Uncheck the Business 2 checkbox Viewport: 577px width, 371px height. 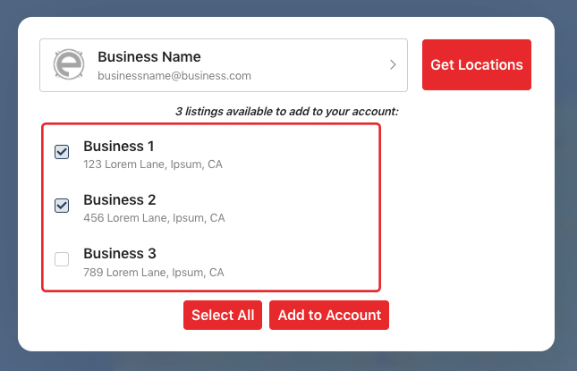[62, 206]
